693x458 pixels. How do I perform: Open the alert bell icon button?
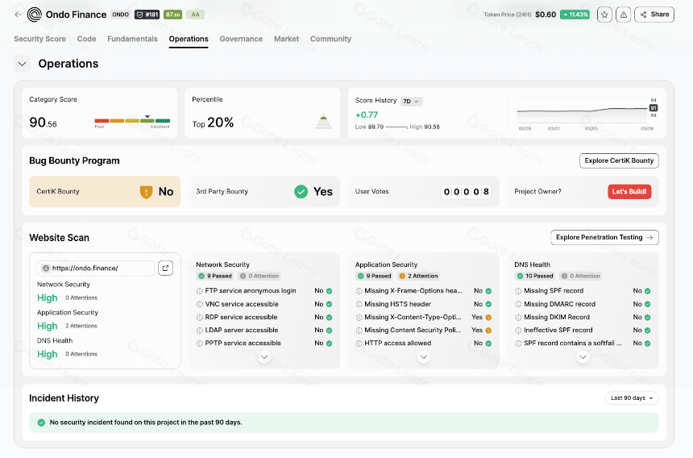click(x=623, y=15)
